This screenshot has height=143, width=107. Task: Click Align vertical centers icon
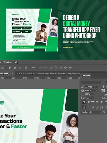pos(15,68)
